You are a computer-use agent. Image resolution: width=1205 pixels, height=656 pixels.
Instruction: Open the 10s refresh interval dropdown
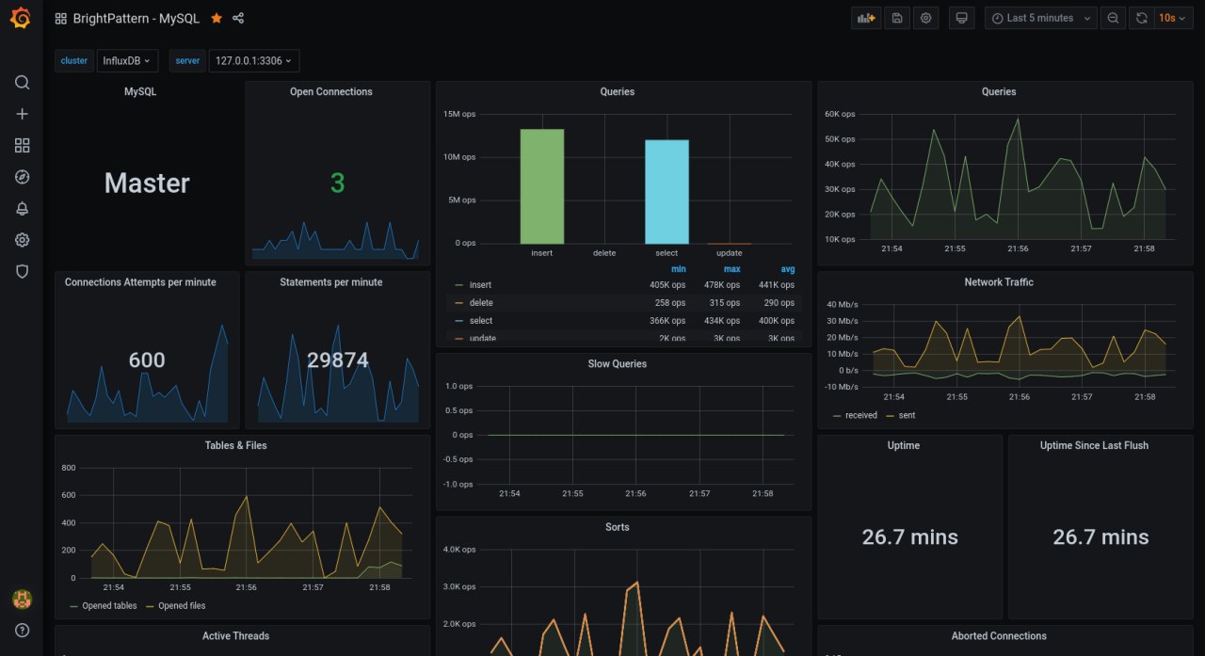[x=1173, y=18]
